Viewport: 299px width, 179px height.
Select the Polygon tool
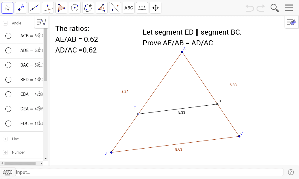pos(61,8)
